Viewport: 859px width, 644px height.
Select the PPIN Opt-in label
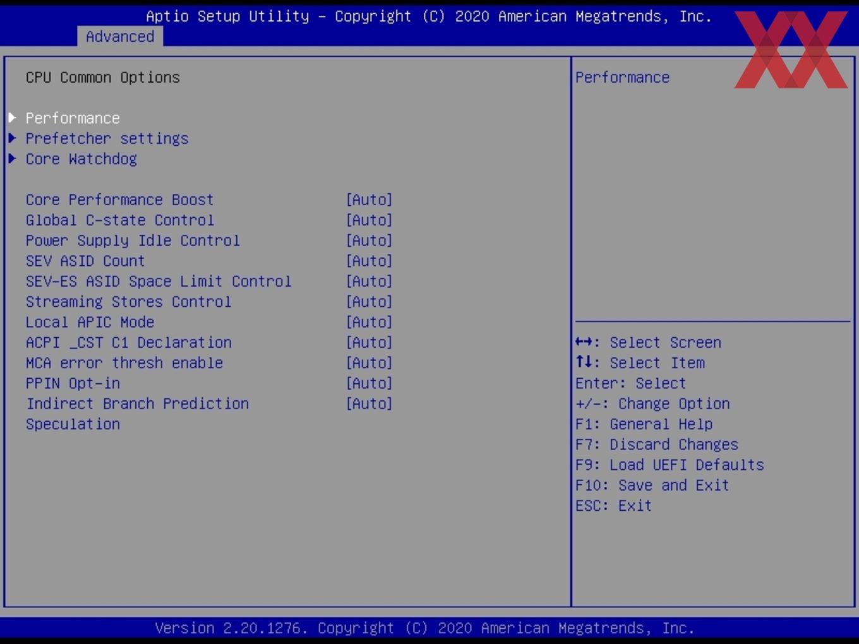pyautogui.click(x=73, y=383)
